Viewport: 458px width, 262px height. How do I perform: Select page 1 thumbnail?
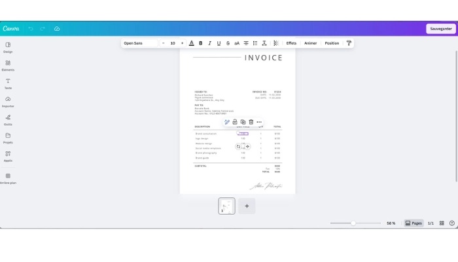coord(226,206)
